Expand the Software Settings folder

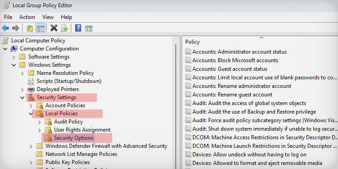pos(14,57)
